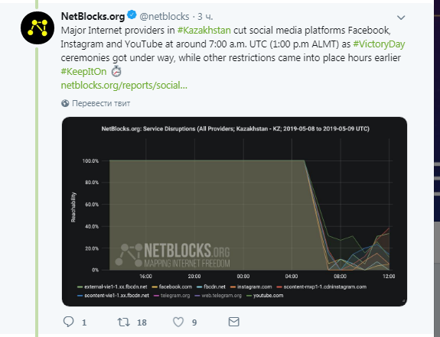The image size is (440, 337).
Task: Click the stopwatch emoji after #KeepItOn
Action: [x=116, y=71]
